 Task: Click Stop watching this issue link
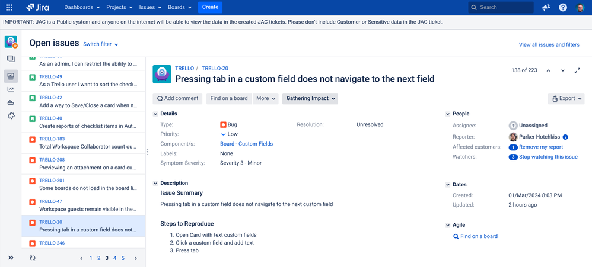[548, 157]
